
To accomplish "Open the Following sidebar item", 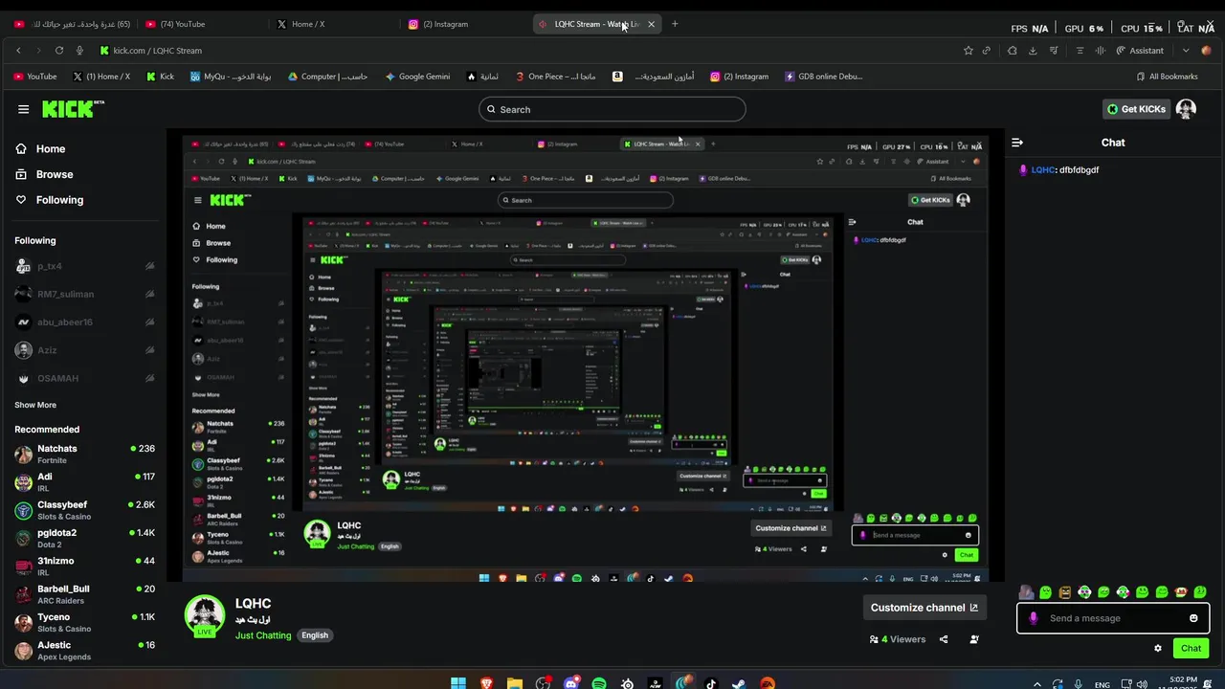I will pos(50,199).
